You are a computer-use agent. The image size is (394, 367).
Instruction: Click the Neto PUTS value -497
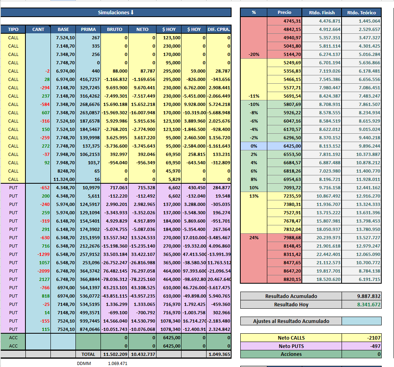361,346
